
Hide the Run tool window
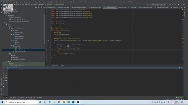tap(182, 68)
